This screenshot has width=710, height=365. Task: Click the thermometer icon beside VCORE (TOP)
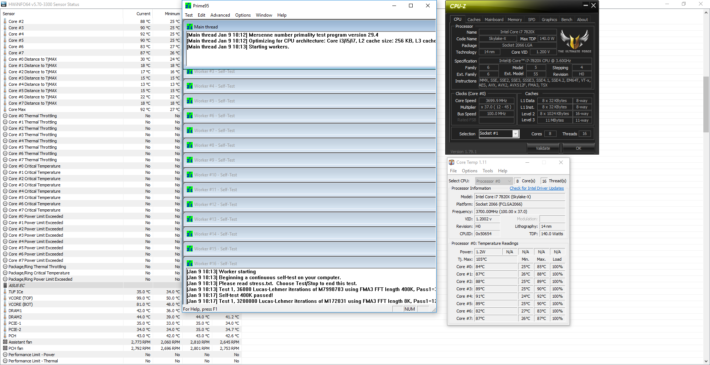[5, 298]
